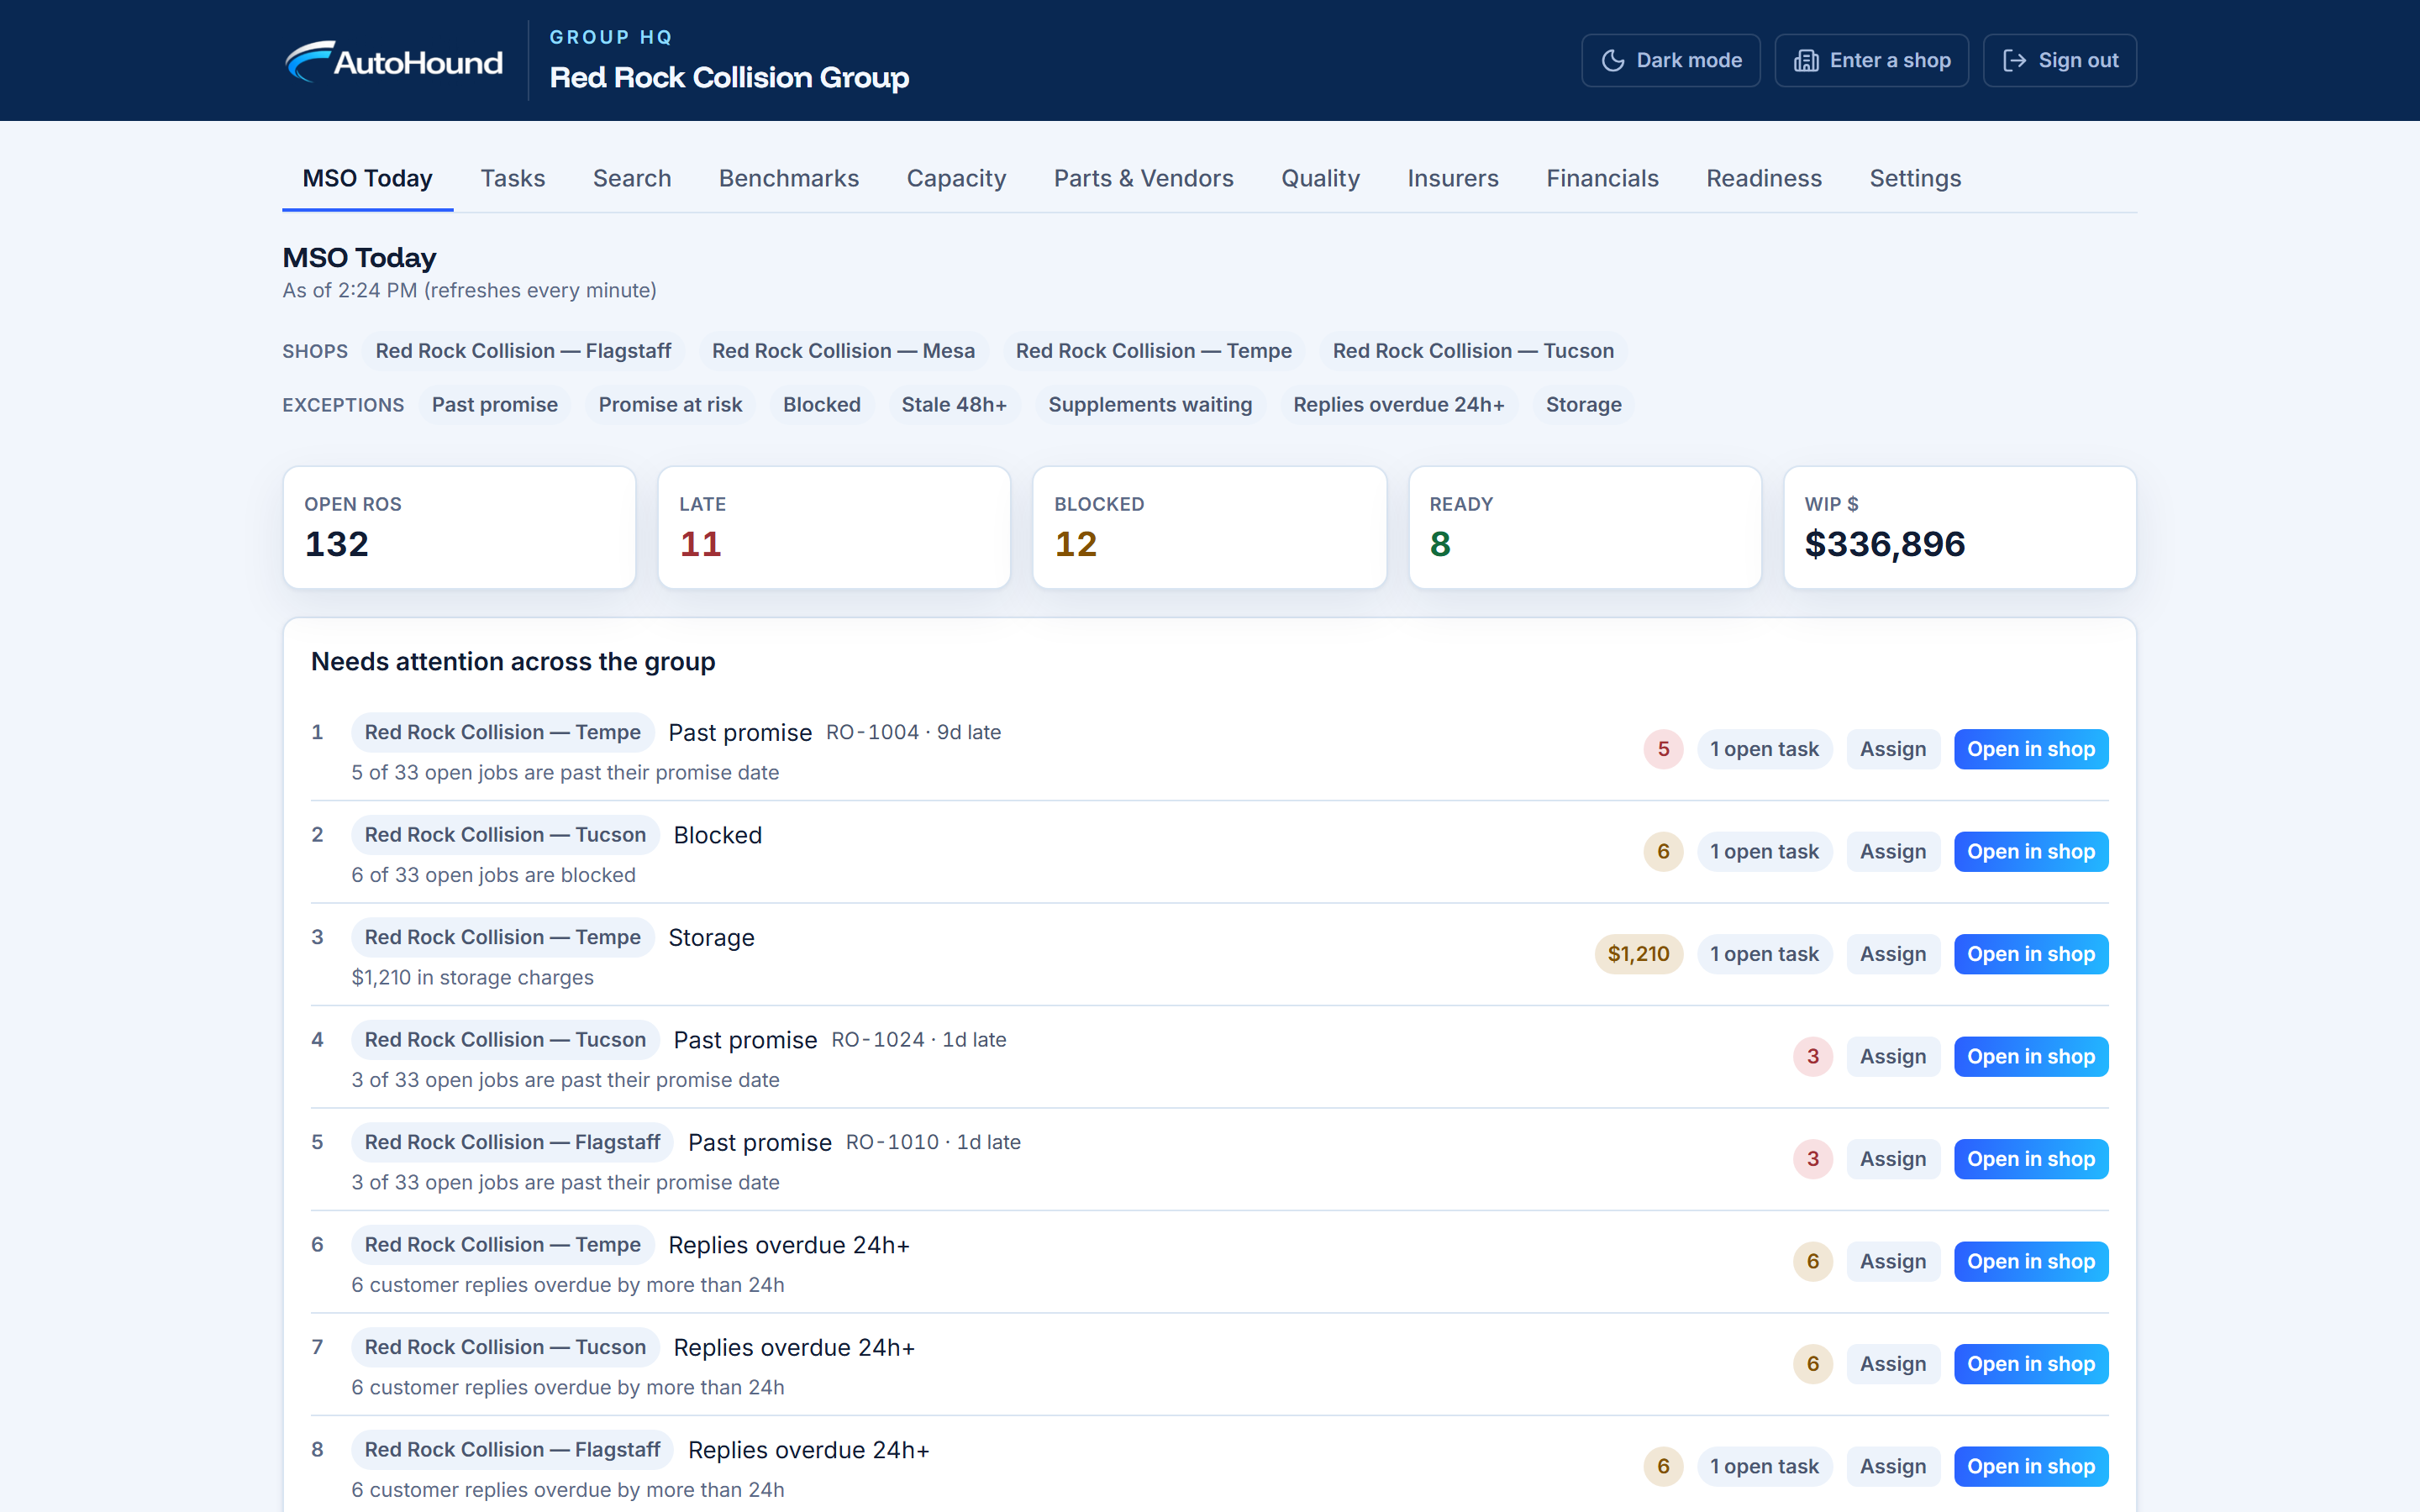Click the Sign out arrow icon
Screen dimensions: 2420x1512
click(x=2014, y=61)
